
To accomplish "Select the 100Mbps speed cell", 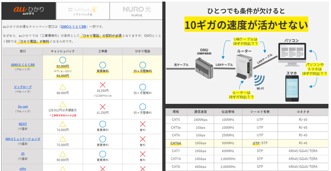I will pos(200,120).
